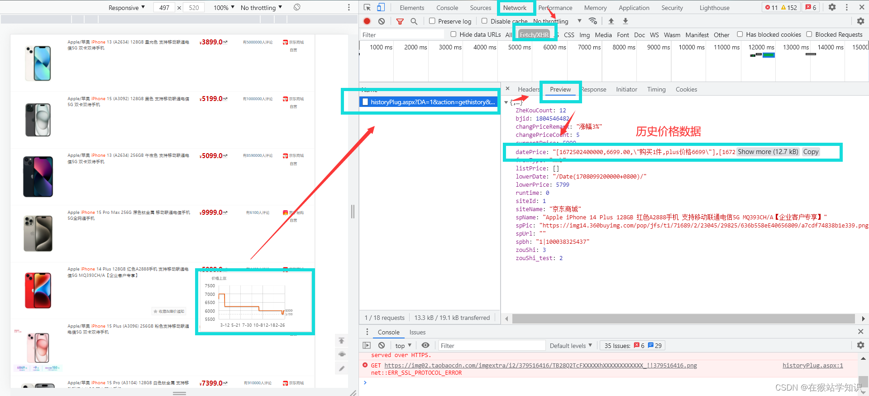The width and height of the screenshot is (869, 396).
Task: Select the CSS filter type
Action: pos(569,35)
